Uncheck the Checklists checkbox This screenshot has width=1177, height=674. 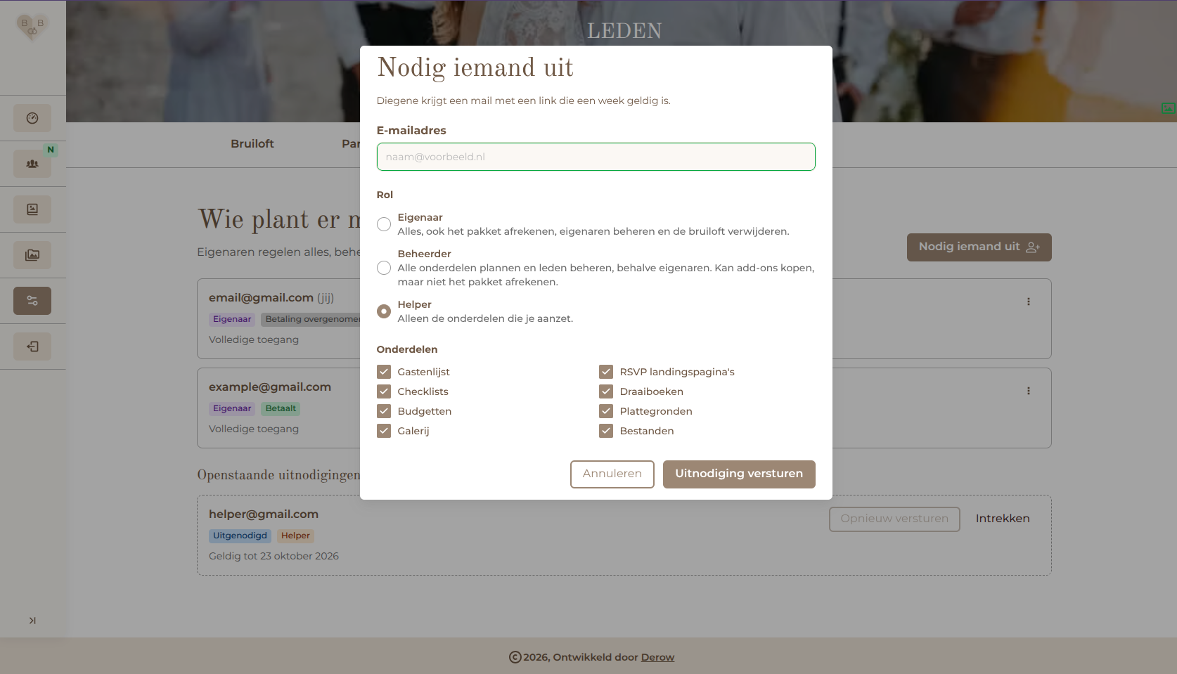[x=384, y=391]
